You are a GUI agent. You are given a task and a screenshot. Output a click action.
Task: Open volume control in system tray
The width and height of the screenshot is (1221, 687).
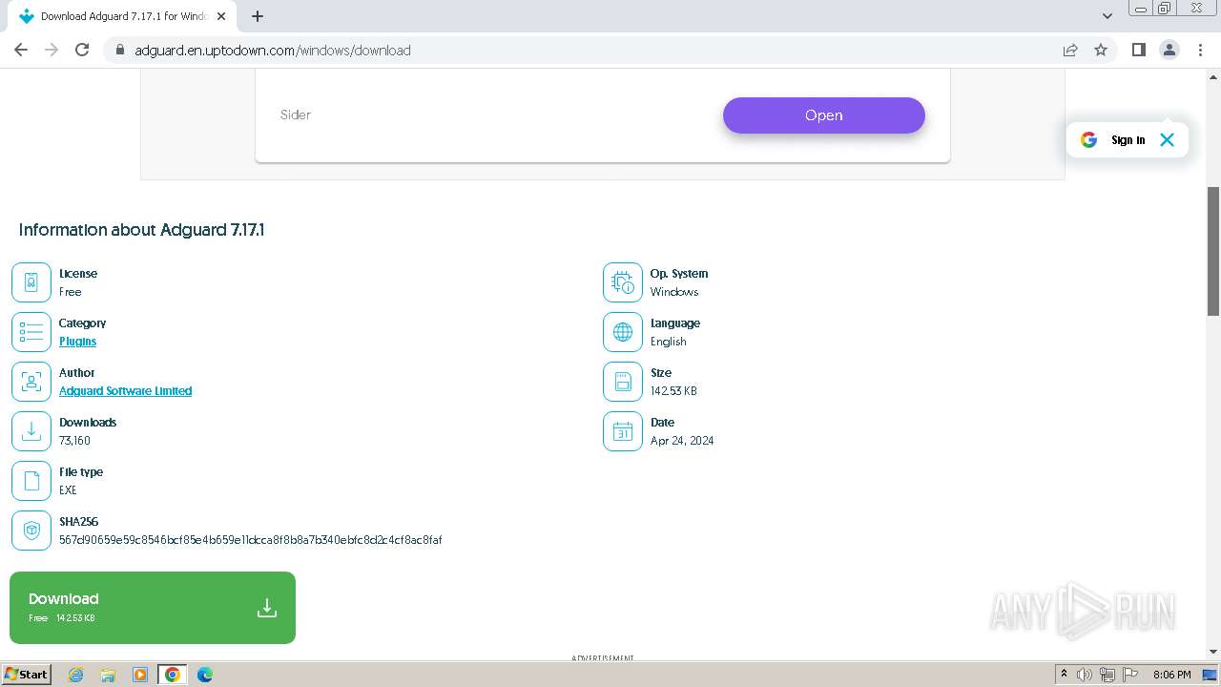[1085, 675]
